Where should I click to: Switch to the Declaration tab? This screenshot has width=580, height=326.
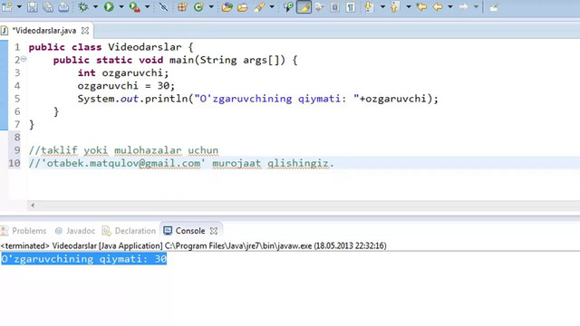click(129, 231)
